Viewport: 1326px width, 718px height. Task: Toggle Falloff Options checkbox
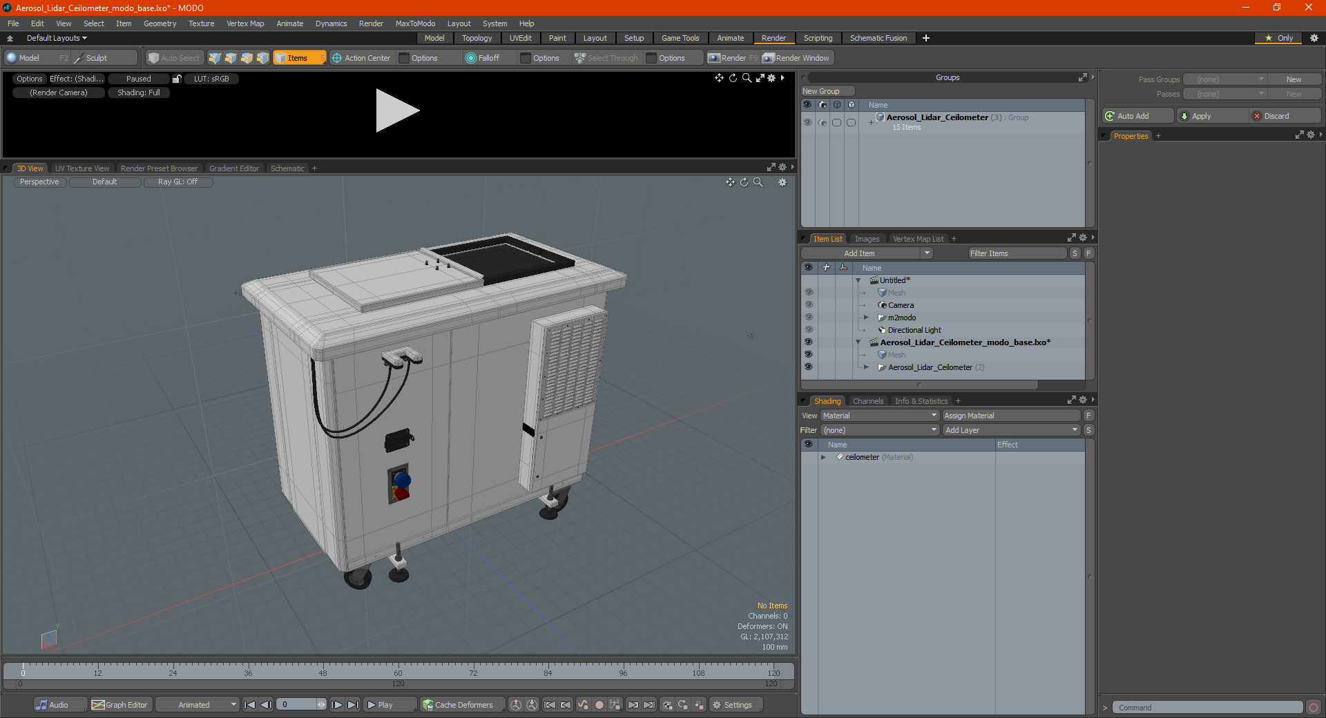[526, 58]
